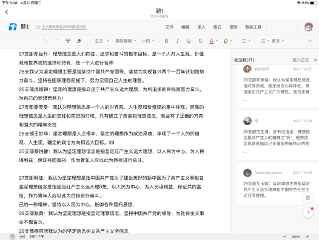The width and height of the screenshot is (319, 240).
Task: Click the second status bar layout icon
Action: click(x=22, y=237)
